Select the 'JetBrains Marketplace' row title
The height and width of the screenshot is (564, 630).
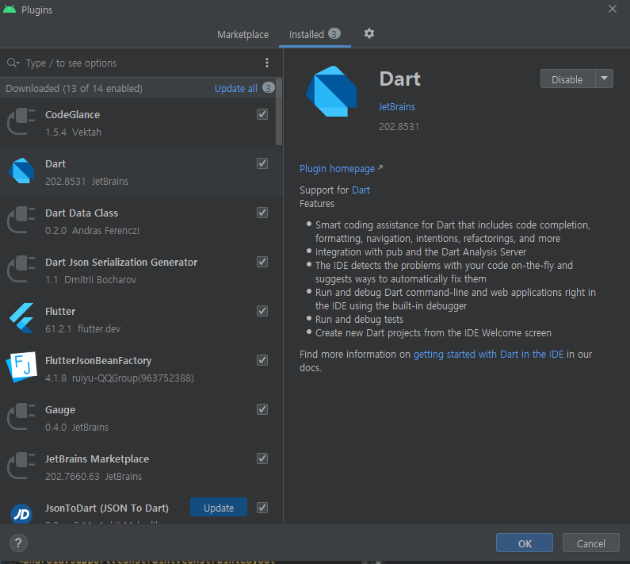97,459
